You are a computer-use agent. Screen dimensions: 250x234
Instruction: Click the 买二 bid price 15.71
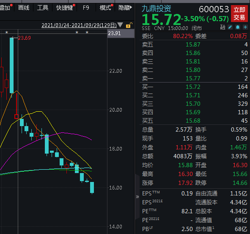click(x=193, y=95)
